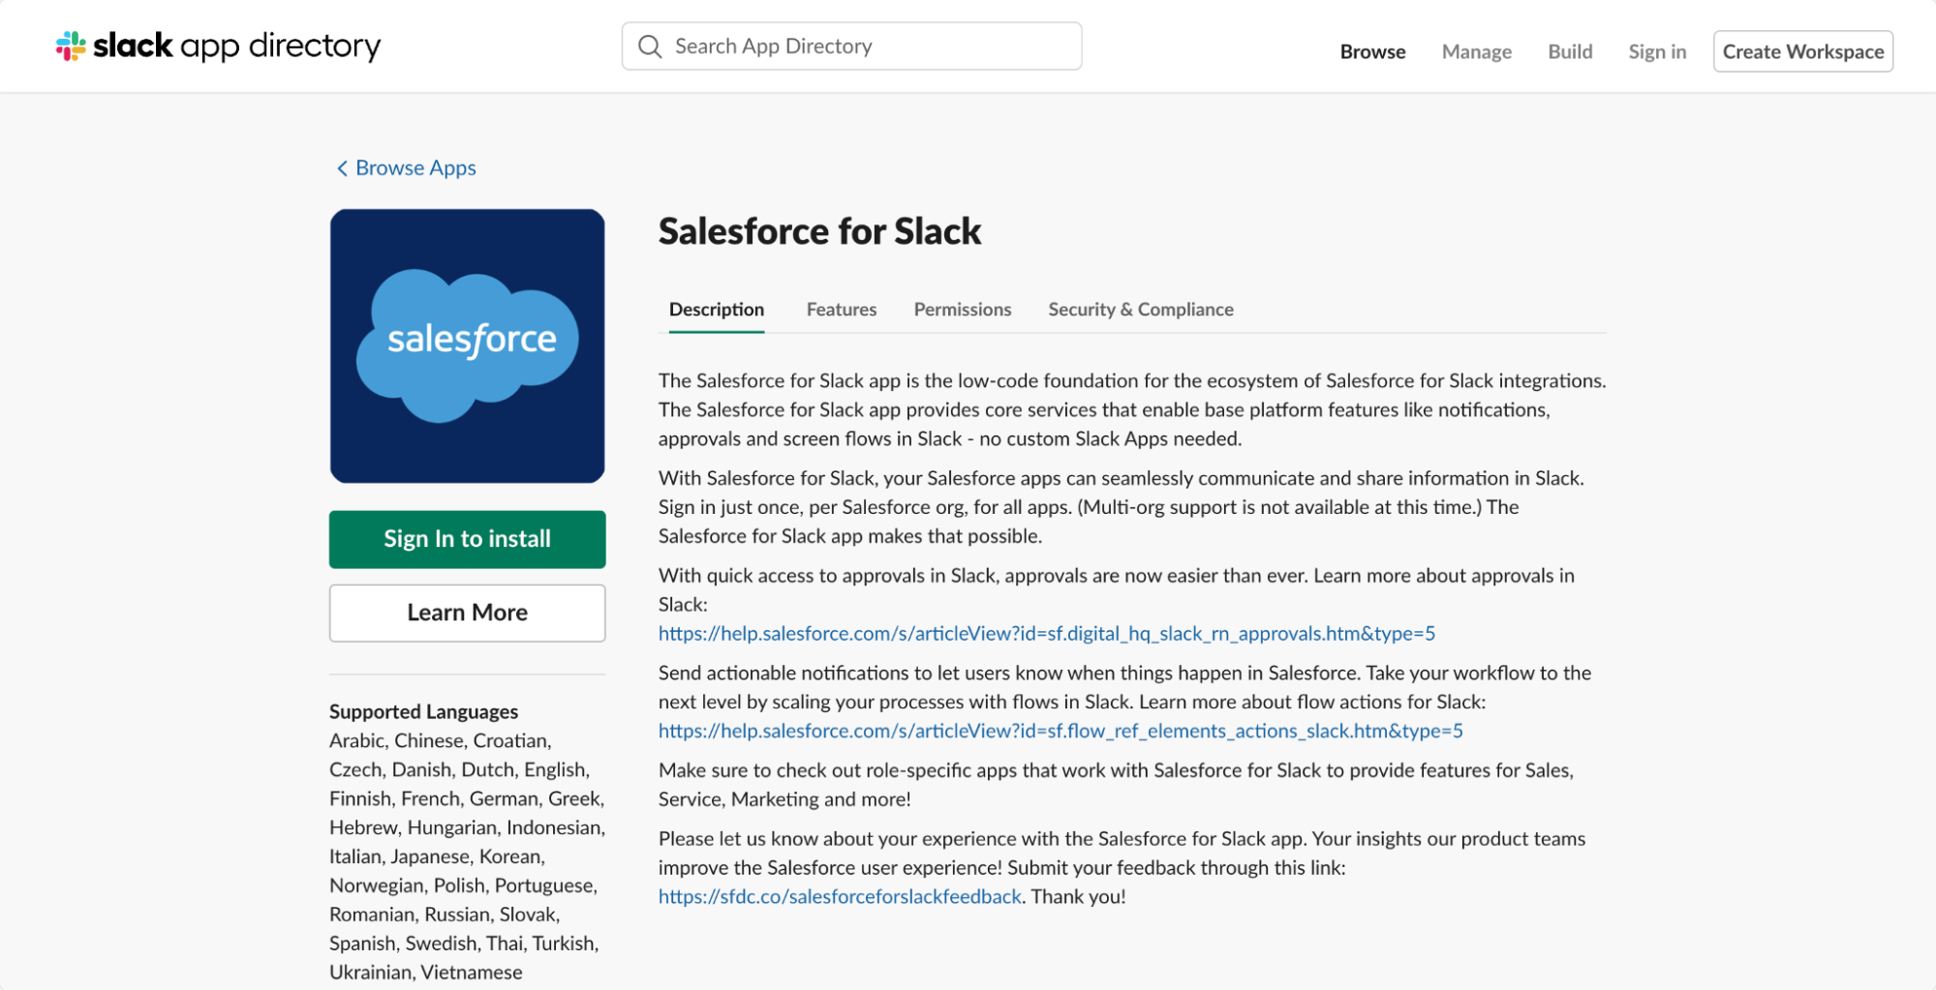Switch to the Features tab

(x=842, y=310)
